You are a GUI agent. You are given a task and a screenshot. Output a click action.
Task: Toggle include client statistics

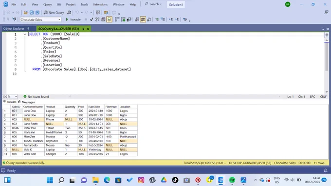coord(129,19)
